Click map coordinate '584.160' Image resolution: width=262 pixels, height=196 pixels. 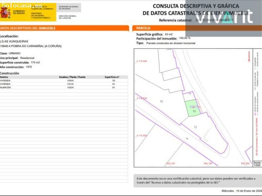point(170,163)
